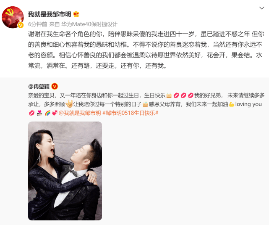Click the couple-with-heart emoji

tap(39, 113)
